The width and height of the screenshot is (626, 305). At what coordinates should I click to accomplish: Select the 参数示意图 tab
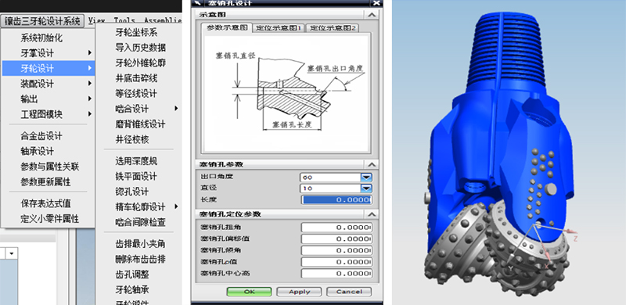(228, 27)
